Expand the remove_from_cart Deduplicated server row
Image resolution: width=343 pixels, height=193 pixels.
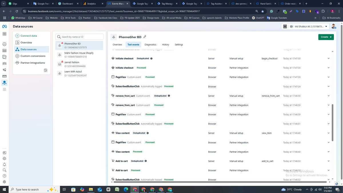pyautogui.click(x=328, y=96)
